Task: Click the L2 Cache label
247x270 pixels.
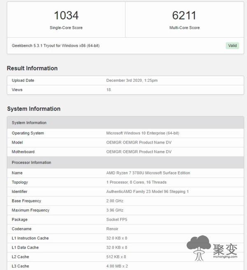Action: 21,257
